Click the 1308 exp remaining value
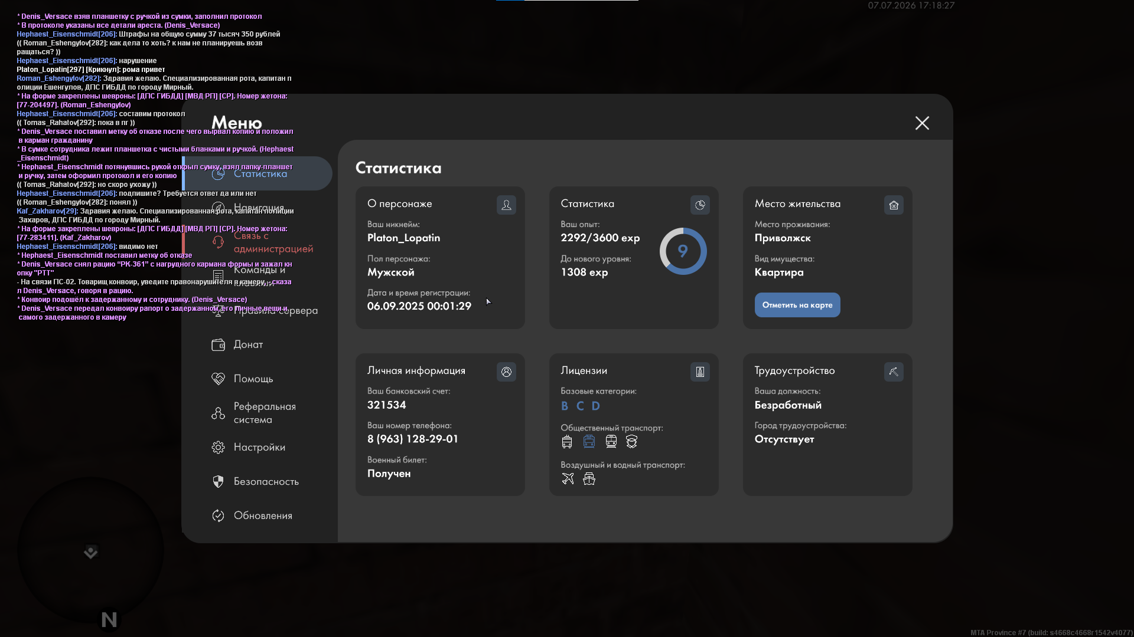1134x637 pixels. tap(584, 272)
